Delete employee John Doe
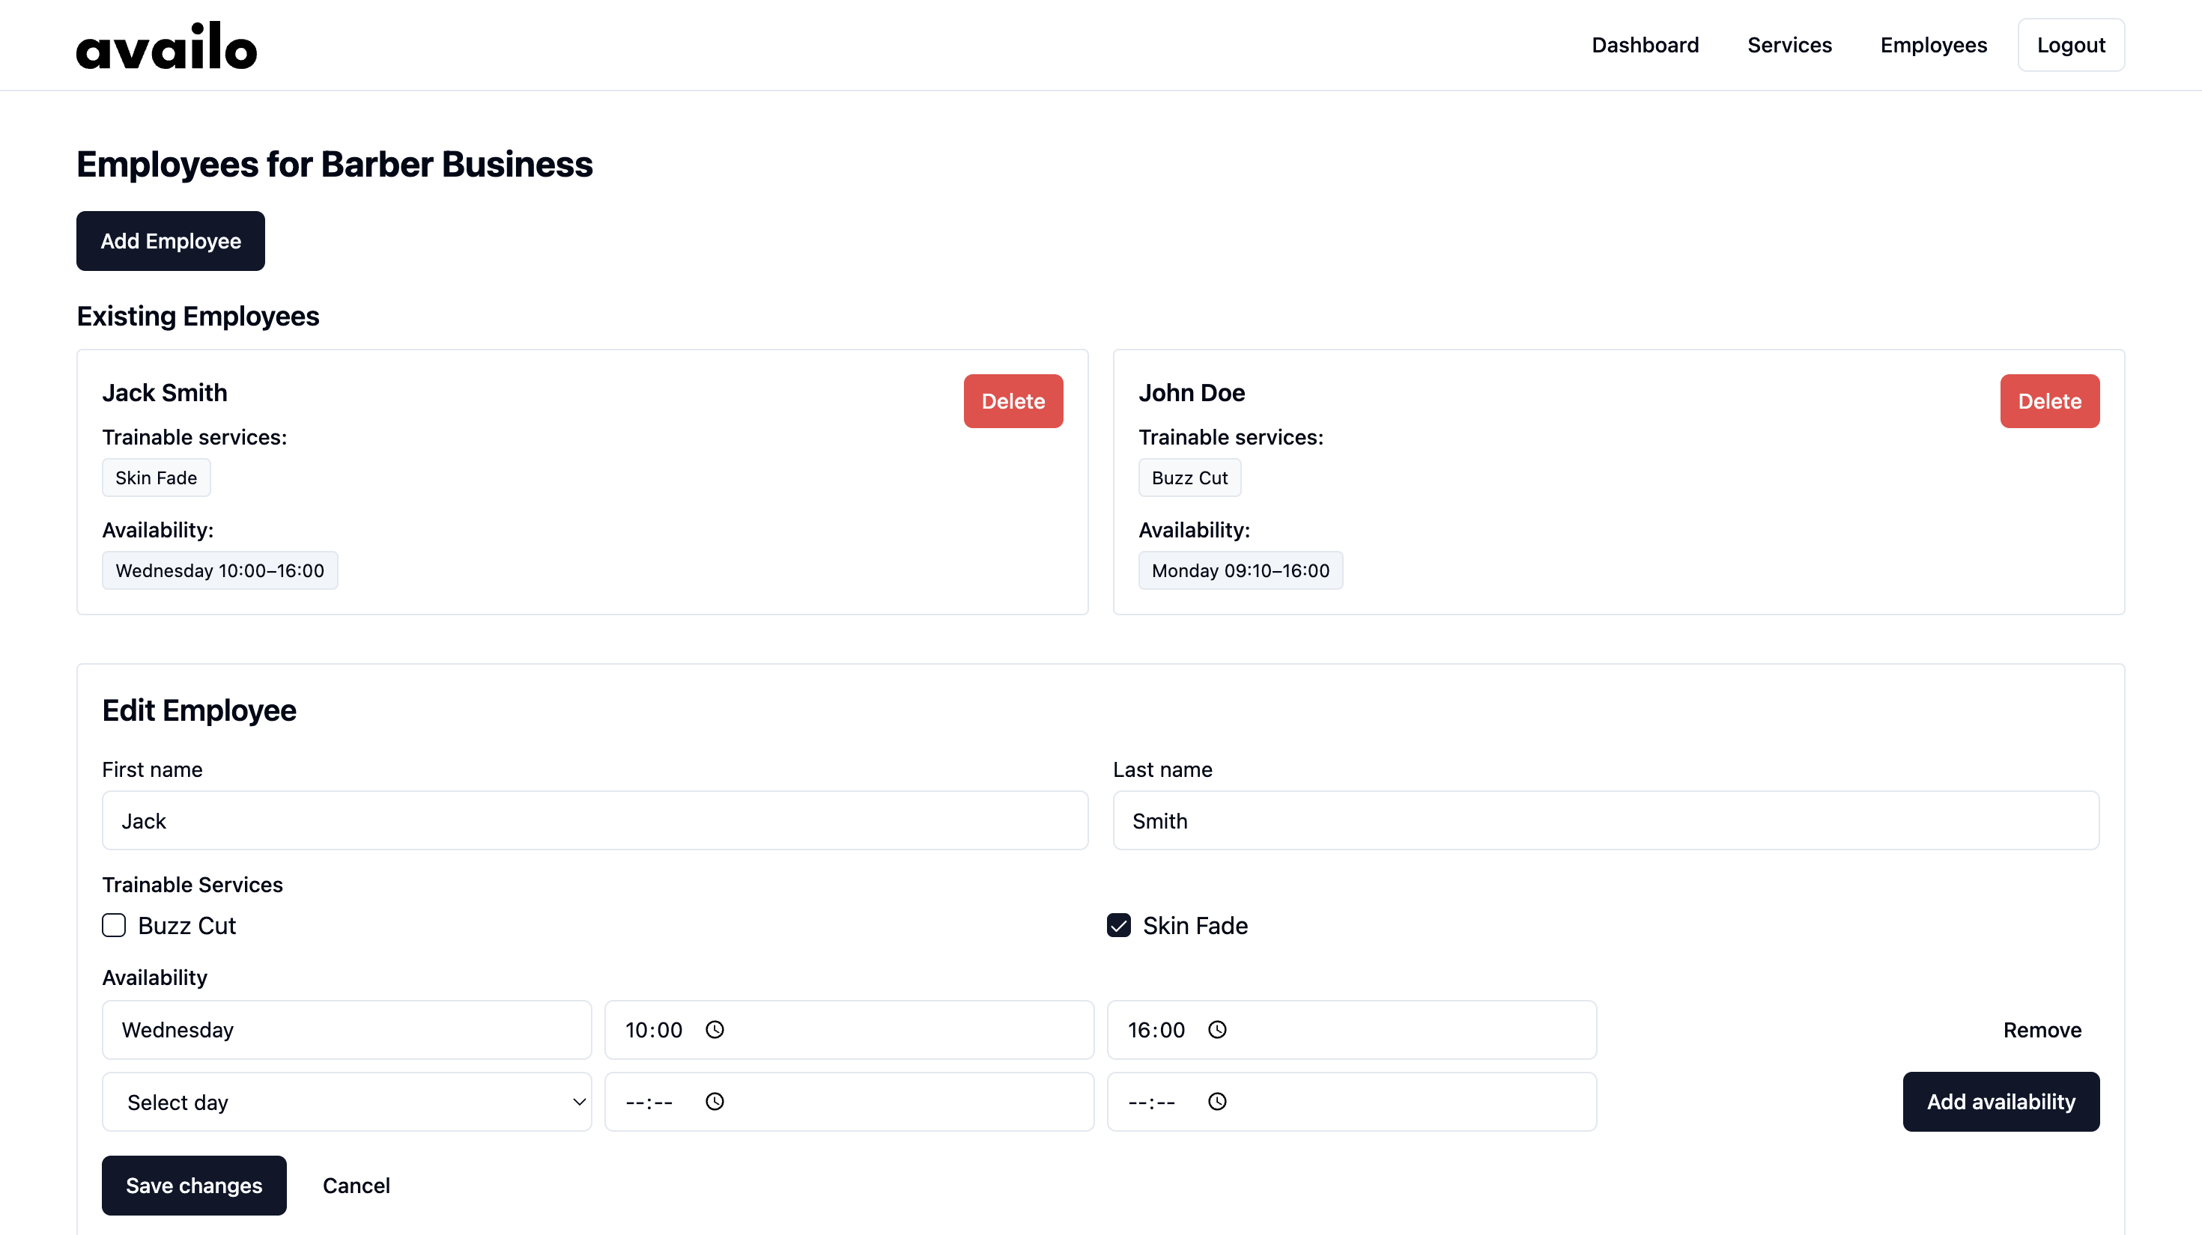This screenshot has height=1235, width=2202. [x=2049, y=400]
